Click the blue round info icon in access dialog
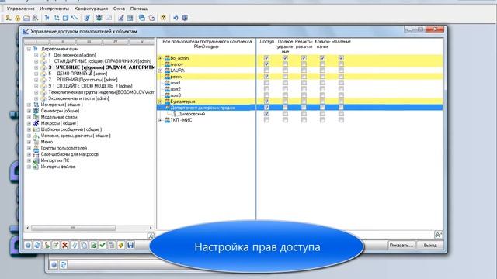This screenshot has width=497, height=279. pos(28,245)
